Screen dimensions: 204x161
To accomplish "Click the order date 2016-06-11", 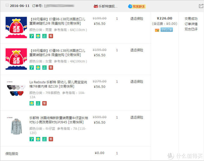I will pyautogui.click(x=19, y=6).
